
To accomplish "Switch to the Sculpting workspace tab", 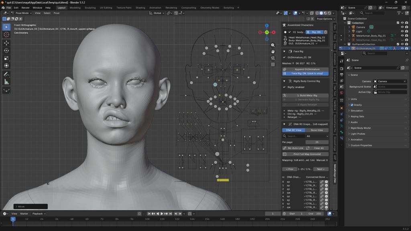I will click(x=90, y=8).
